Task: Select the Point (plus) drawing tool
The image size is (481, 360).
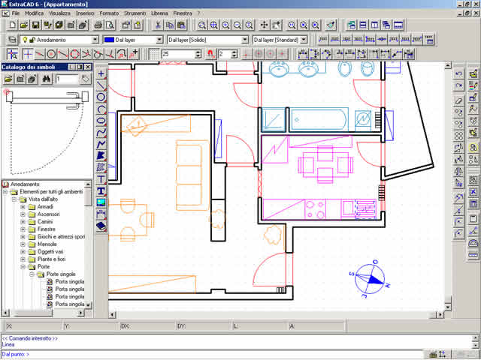Action: 101,73
